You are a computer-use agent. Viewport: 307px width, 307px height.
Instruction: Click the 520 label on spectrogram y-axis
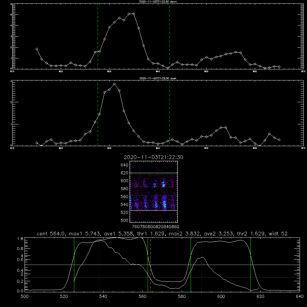125,212
